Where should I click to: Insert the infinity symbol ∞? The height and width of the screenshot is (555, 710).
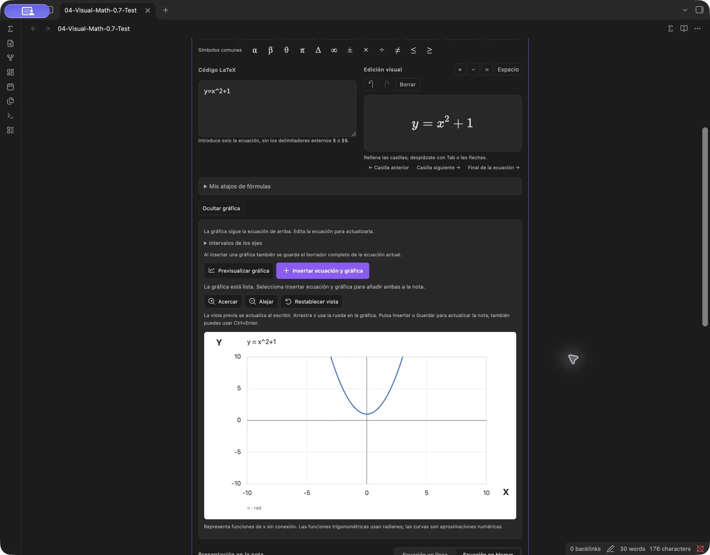(x=334, y=50)
